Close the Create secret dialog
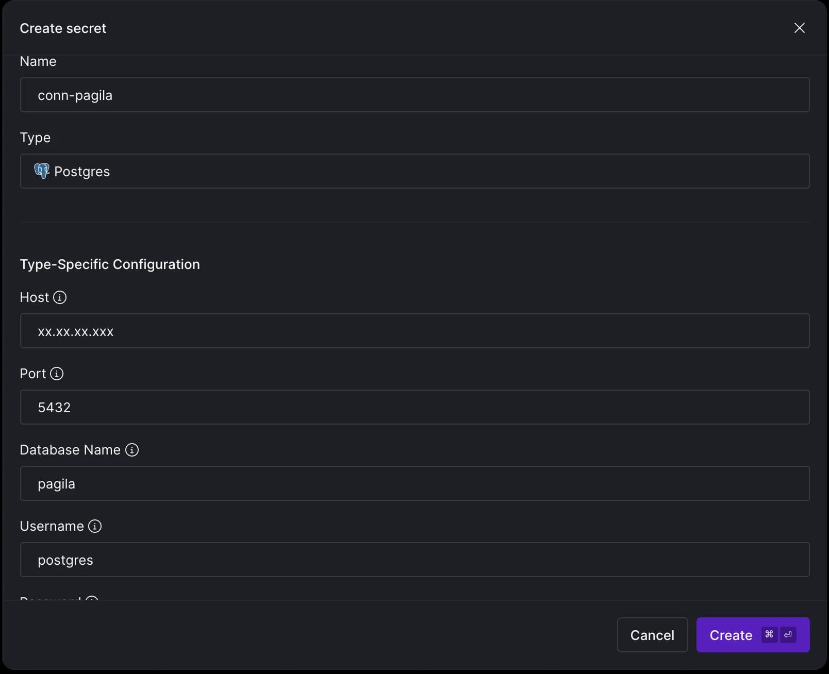The height and width of the screenshot is (674, 829). [x=799, y=28]
